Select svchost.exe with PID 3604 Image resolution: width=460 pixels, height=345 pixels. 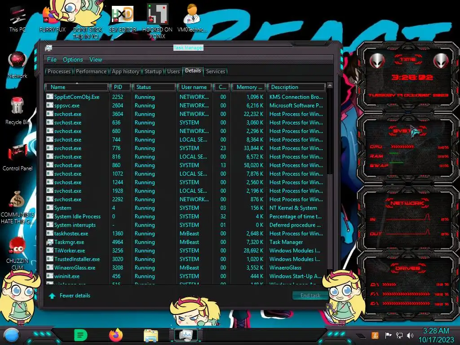(186, 114)
